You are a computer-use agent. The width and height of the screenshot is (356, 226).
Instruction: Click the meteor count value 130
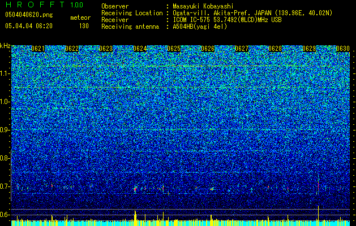tap(84, 26)
